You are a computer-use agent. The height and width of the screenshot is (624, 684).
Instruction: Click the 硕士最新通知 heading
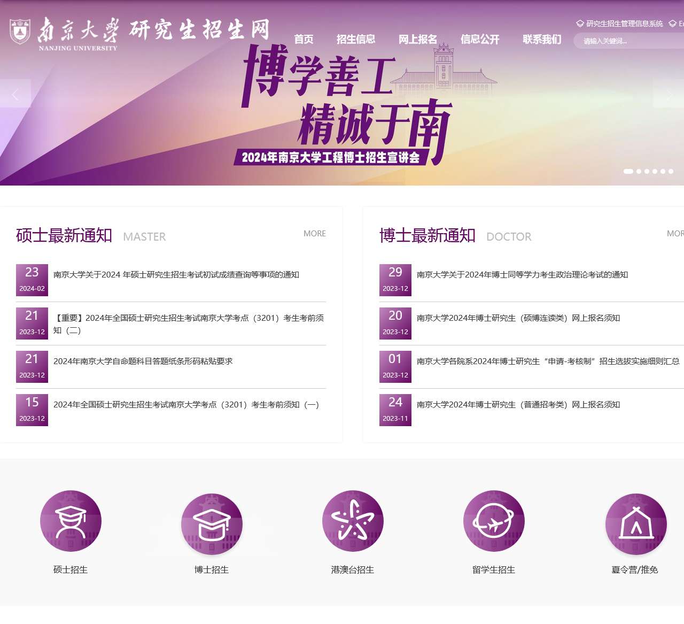click(x=64, y=236)
